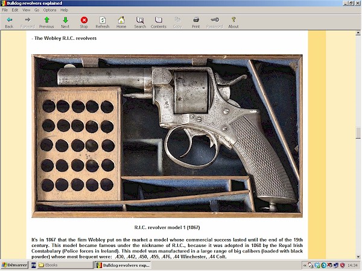Switch to the Ebooks folder taskbar button

(x=65, y=265)
